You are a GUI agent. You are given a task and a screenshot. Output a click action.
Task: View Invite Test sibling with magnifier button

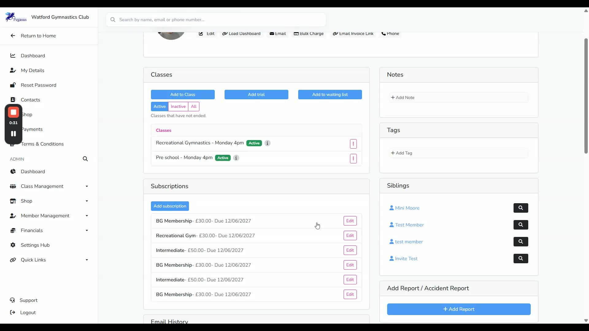point(521,258)
